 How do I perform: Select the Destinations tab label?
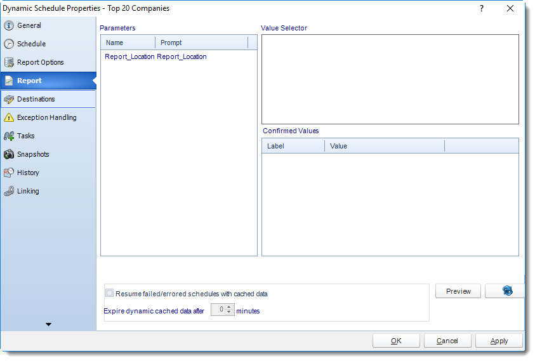[x=36, y=100]
